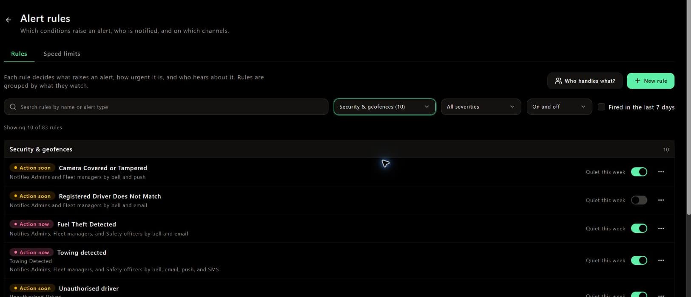Disable the Camera Covered or Tampered rule
Screen dimensions: 691x297
pos(639,172)
